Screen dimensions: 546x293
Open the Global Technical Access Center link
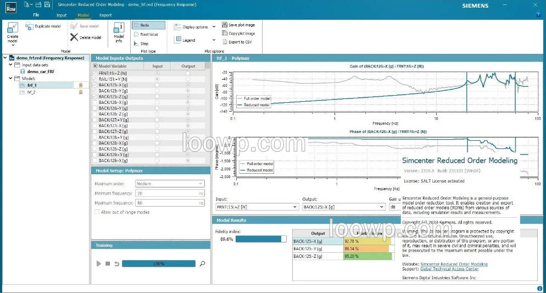[449, 269]
